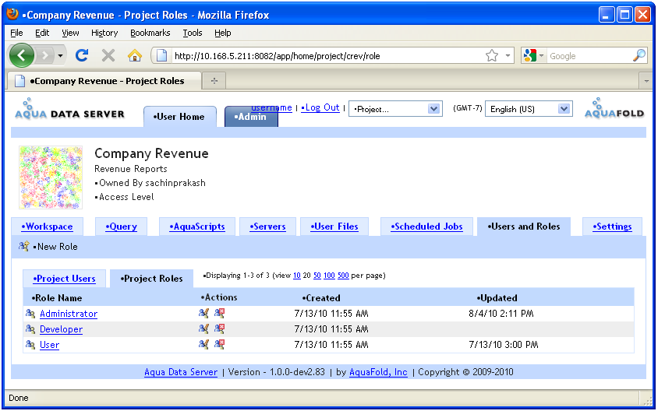Click delete icon for Developer role

pyautogui.click(x=219, y=329)
